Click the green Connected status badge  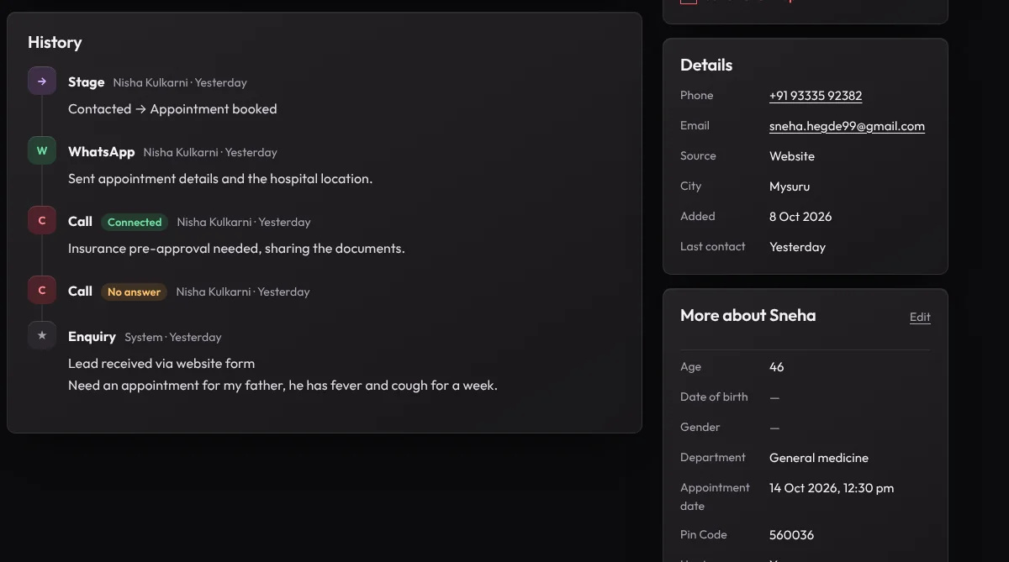click(135, 223)
